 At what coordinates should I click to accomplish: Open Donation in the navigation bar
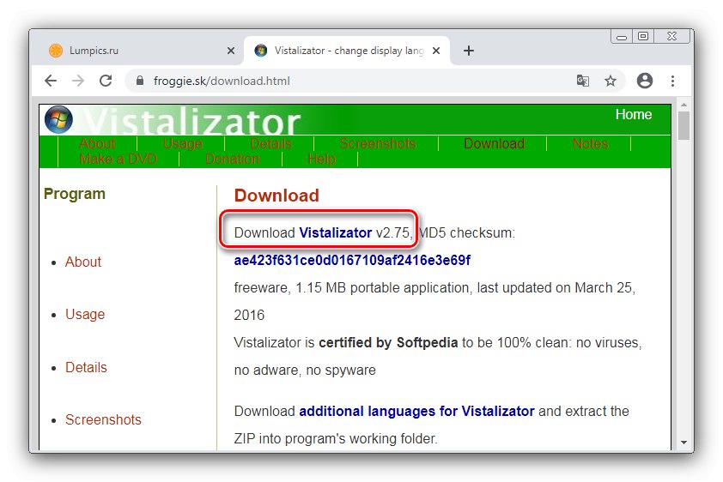point(233,159)
